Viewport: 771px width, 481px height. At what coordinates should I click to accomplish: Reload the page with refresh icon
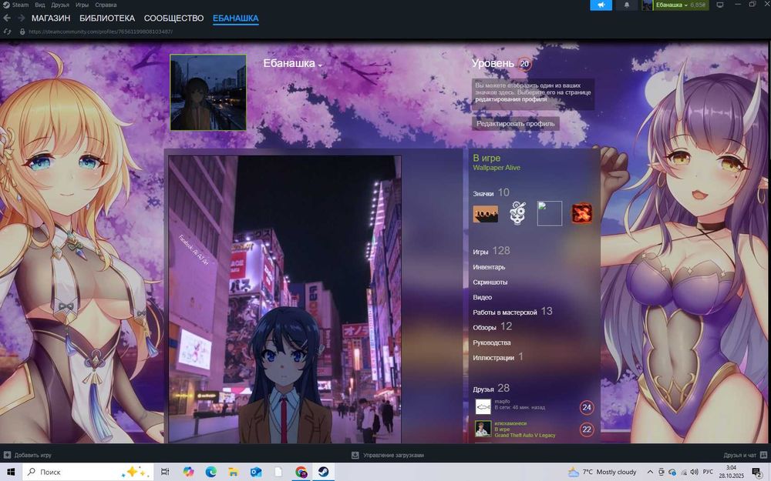8,32
